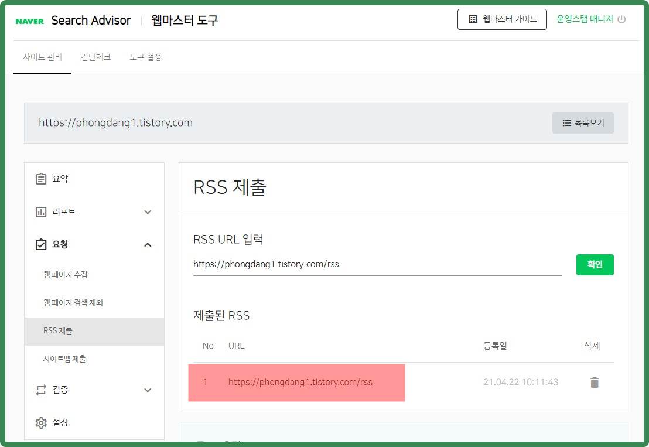Click the 운영스탭 매니저 account name
This screenshot has width=649, height=447.
click(x=585, y=19)
